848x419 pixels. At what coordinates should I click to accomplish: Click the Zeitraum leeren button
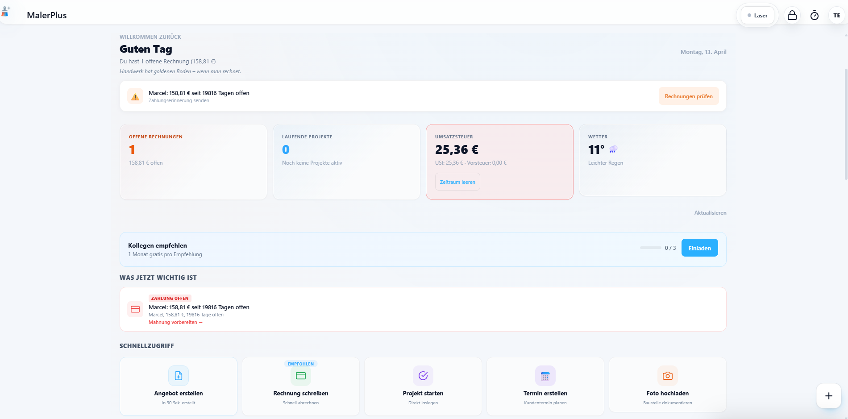point(457,182)
